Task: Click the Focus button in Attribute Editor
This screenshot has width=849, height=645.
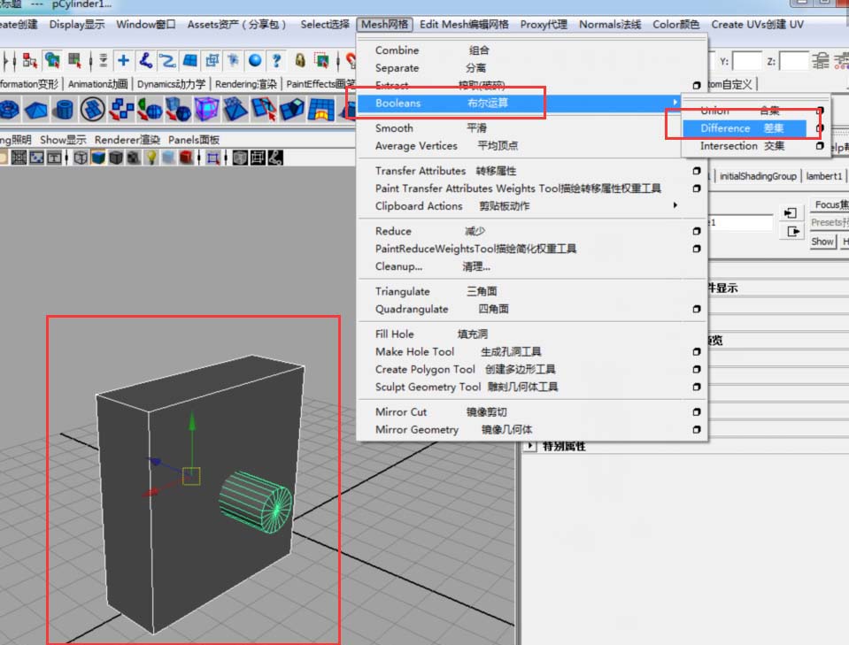Action: point(830,204)
